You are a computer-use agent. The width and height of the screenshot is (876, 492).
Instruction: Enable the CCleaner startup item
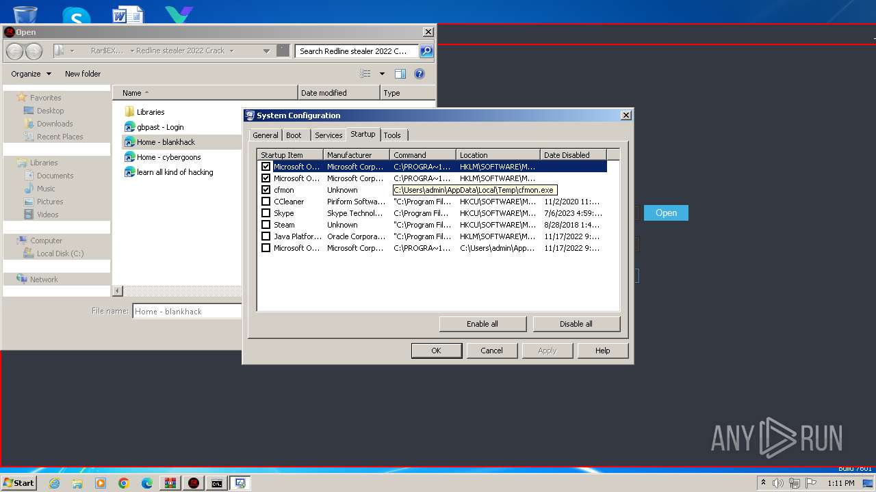(266, 201)
